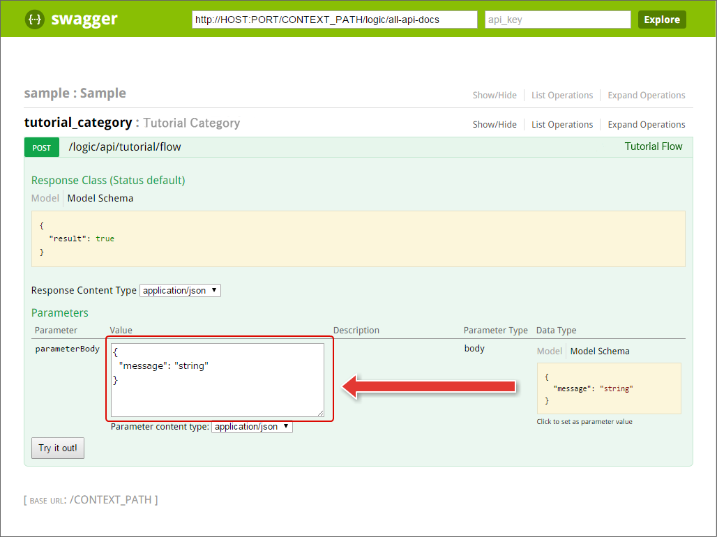Image resolution: width=717 pixels, height=537 pixels.
Task: Click Expand Operations for sample resource
Action: coord(646,95)
